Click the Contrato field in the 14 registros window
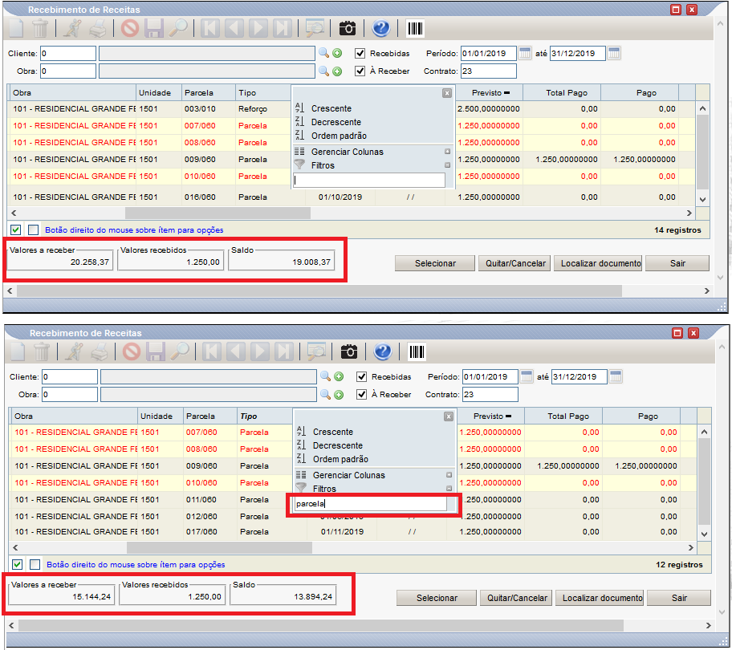The image size is (732, 650). click(488, 71)
